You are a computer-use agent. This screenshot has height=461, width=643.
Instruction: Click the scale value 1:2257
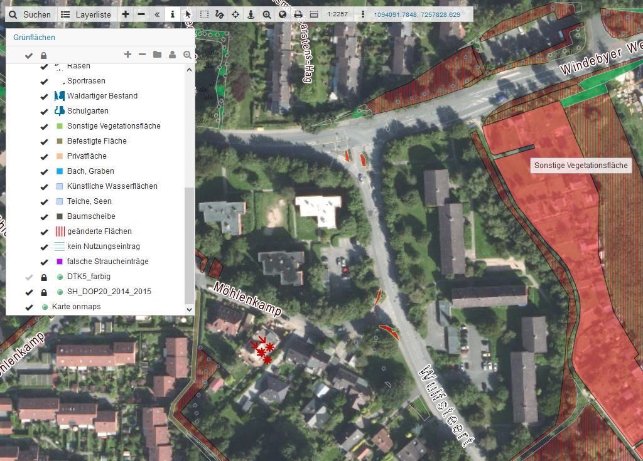coord(338,14)
